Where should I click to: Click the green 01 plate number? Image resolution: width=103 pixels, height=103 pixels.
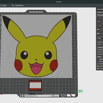(81, 91)
